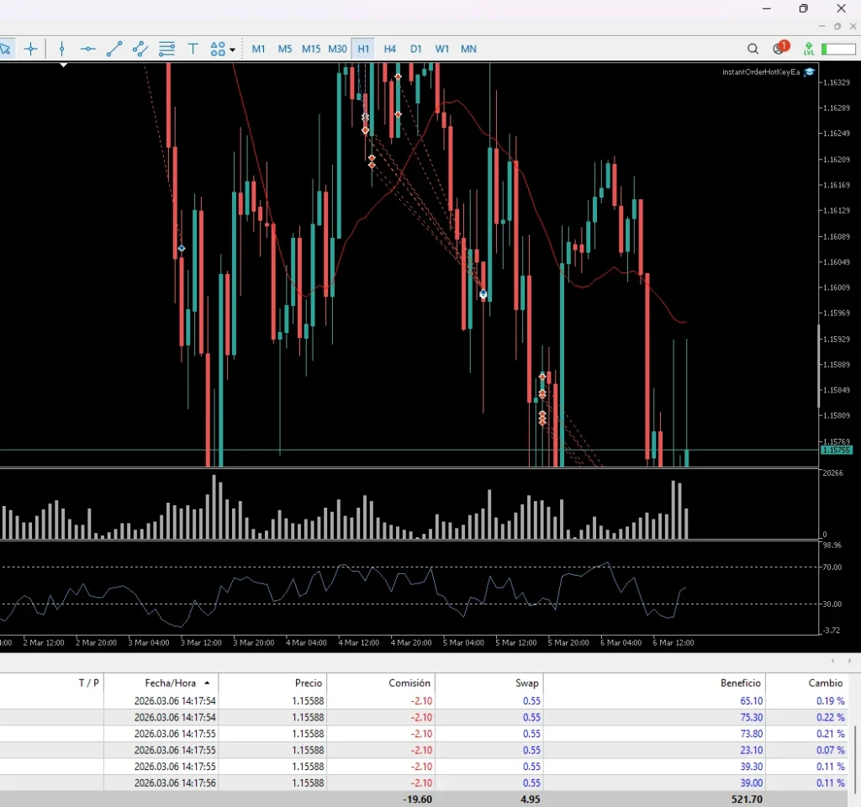Select the trade row with 75.30 profit

(x=420, y=717)
